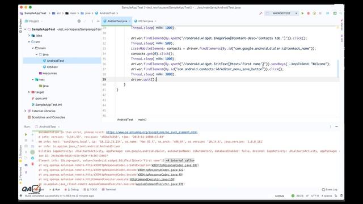Open Project panel options menu icon

92,21
